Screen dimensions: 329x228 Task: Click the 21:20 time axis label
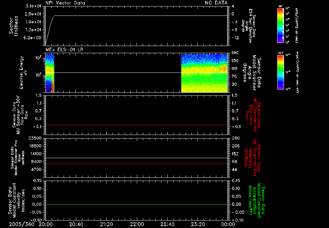click(106, 224)
